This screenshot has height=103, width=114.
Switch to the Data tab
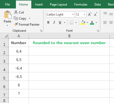click(98, 4)
